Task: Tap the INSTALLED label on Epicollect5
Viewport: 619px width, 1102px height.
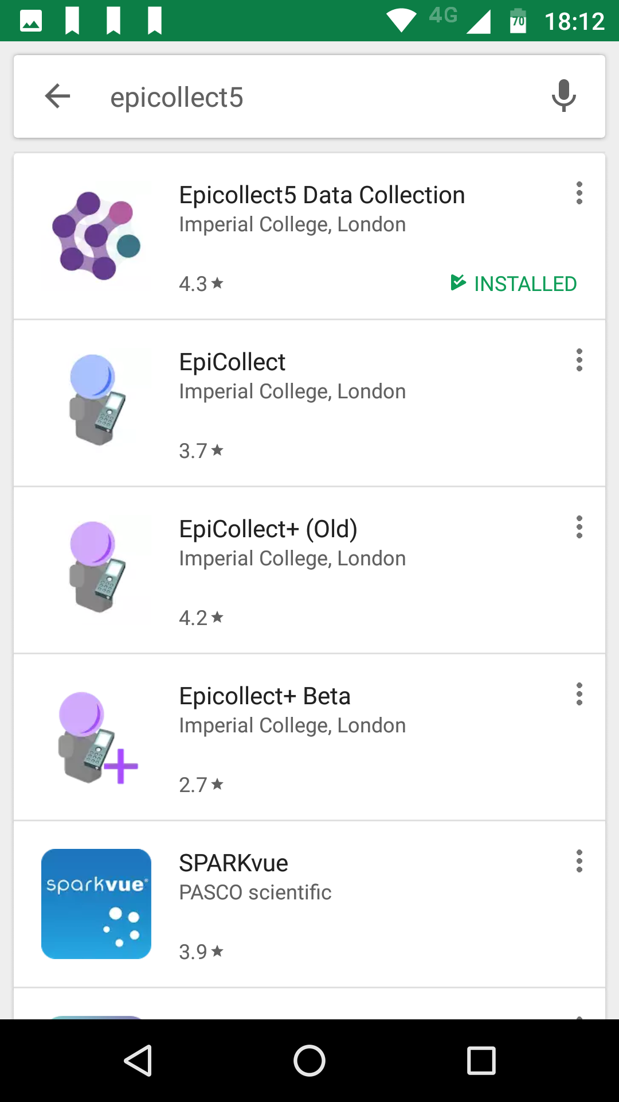Action: tap(514, 284)
